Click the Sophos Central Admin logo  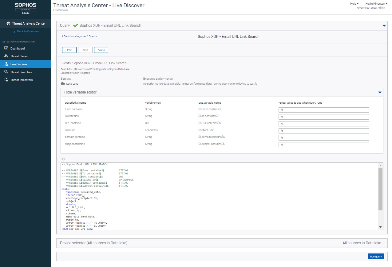pyautogui.click(x=26, y=9)
